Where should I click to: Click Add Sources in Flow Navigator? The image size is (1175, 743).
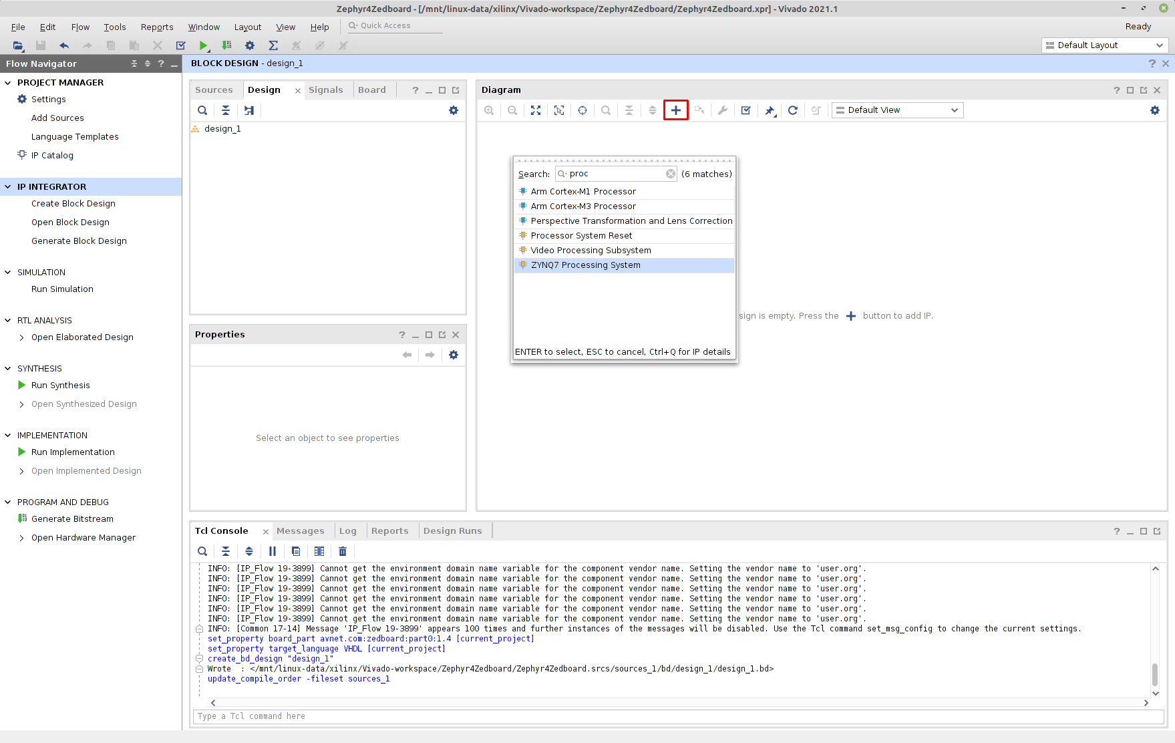pos(57,118)
